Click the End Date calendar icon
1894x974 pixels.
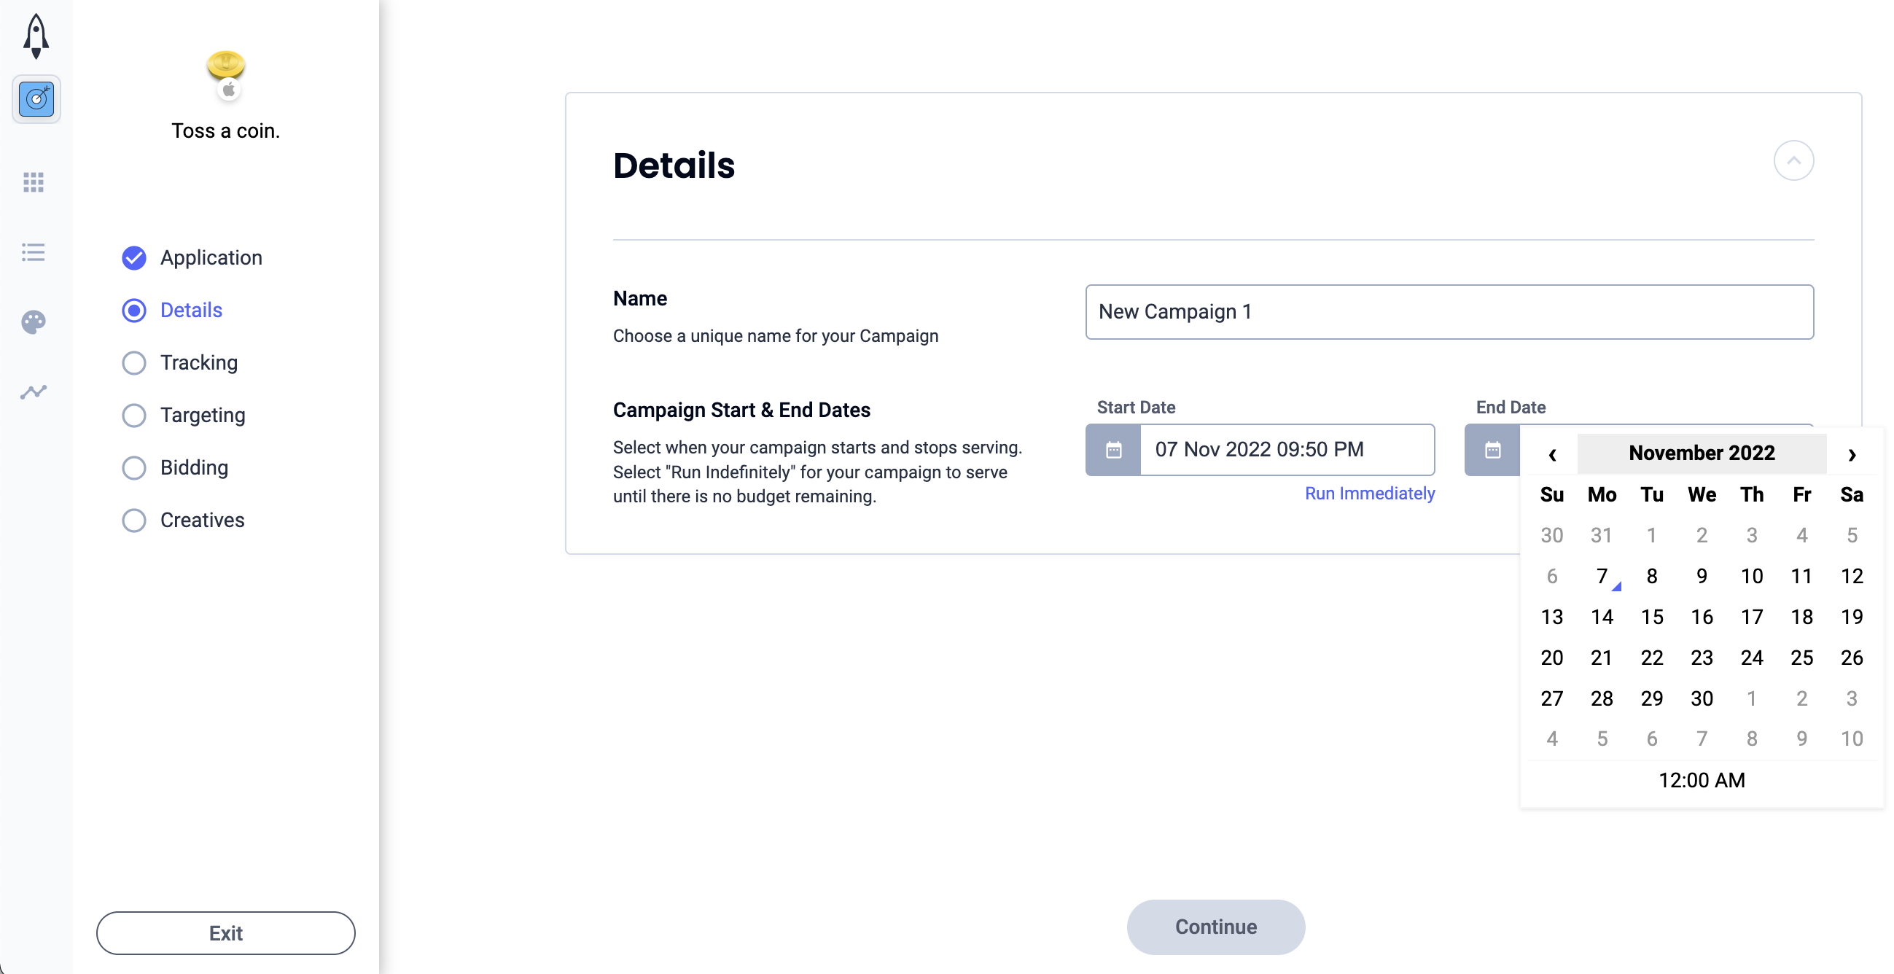pos(1492,450)
